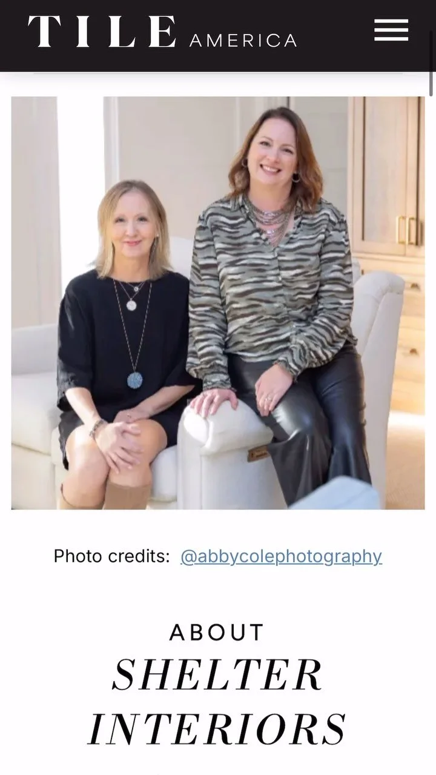436x775 pixels.
Task: Click the white curtain at photo left
Action: click(x=34, y=212)
